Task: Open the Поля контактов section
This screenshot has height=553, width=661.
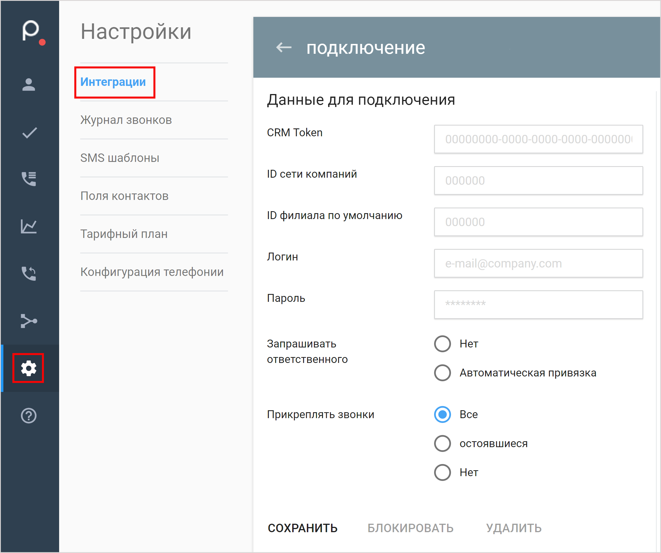Action: coord(124,196)
